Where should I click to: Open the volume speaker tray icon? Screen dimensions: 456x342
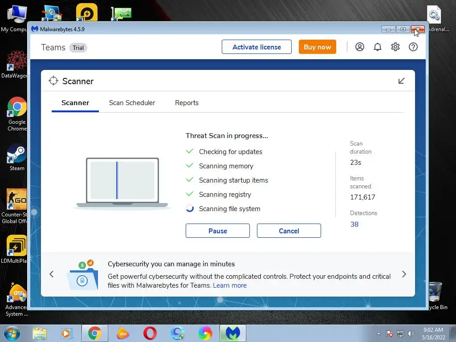(411, 334)
